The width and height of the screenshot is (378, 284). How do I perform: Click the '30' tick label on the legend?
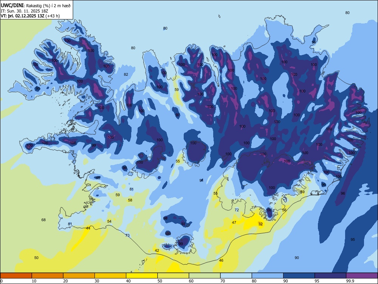coord(97,281)
